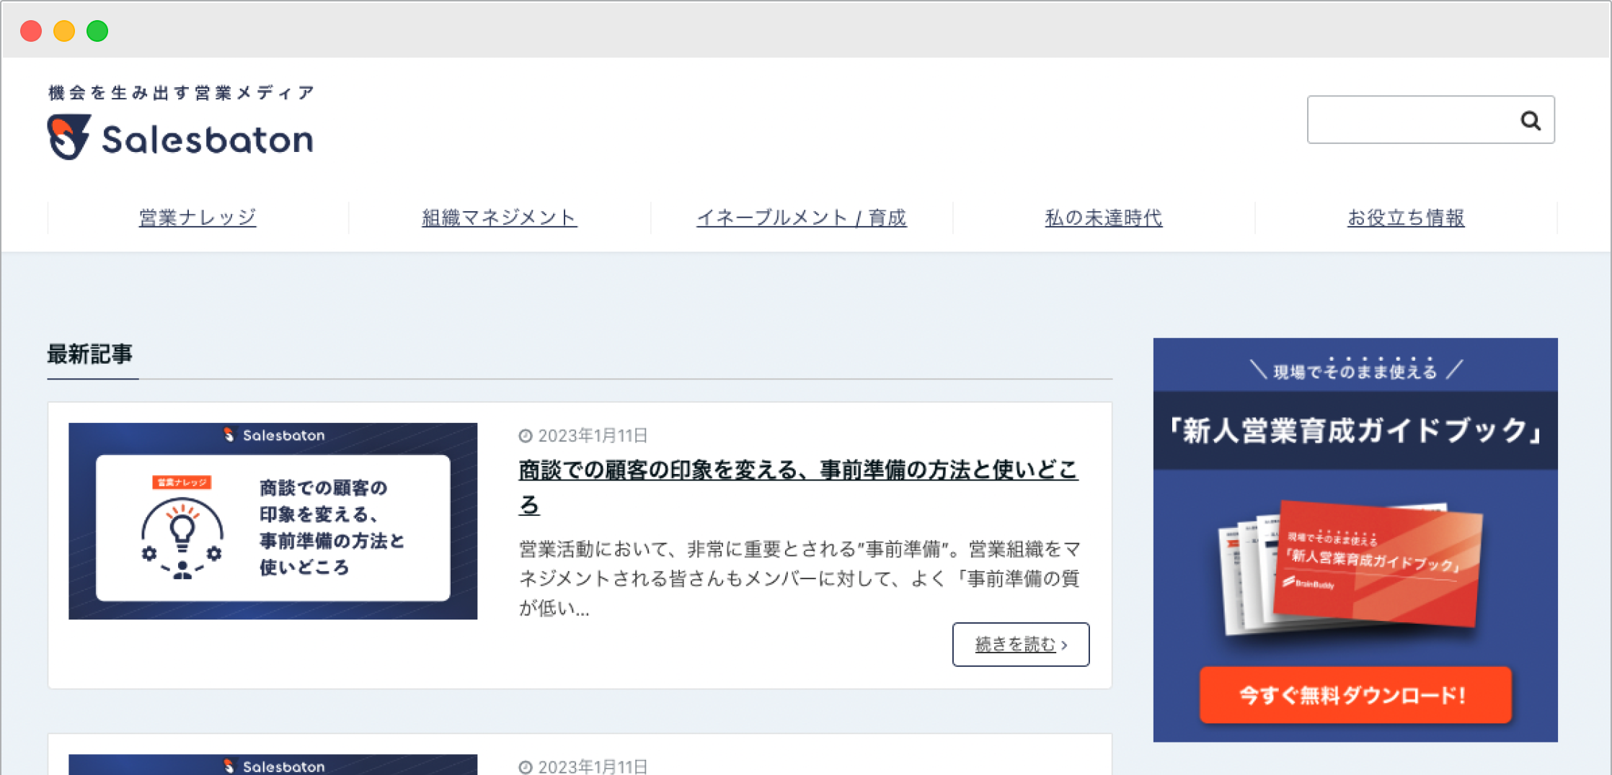Go to イネーブルメント / 育成 section
The width and height of the screenshot is (1612, 775).
(801, 218)
